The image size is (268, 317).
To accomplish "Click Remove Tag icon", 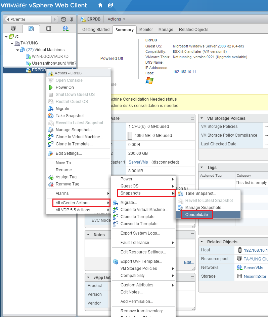I will tap(51, 184).
